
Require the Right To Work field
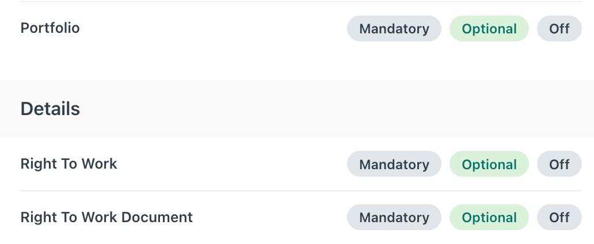tap(394, 164)
